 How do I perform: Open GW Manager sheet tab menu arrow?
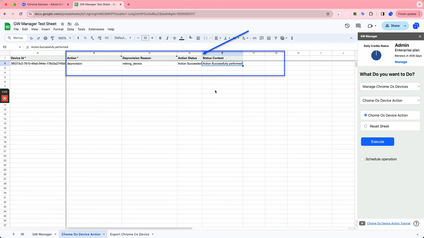coord(55,234)
